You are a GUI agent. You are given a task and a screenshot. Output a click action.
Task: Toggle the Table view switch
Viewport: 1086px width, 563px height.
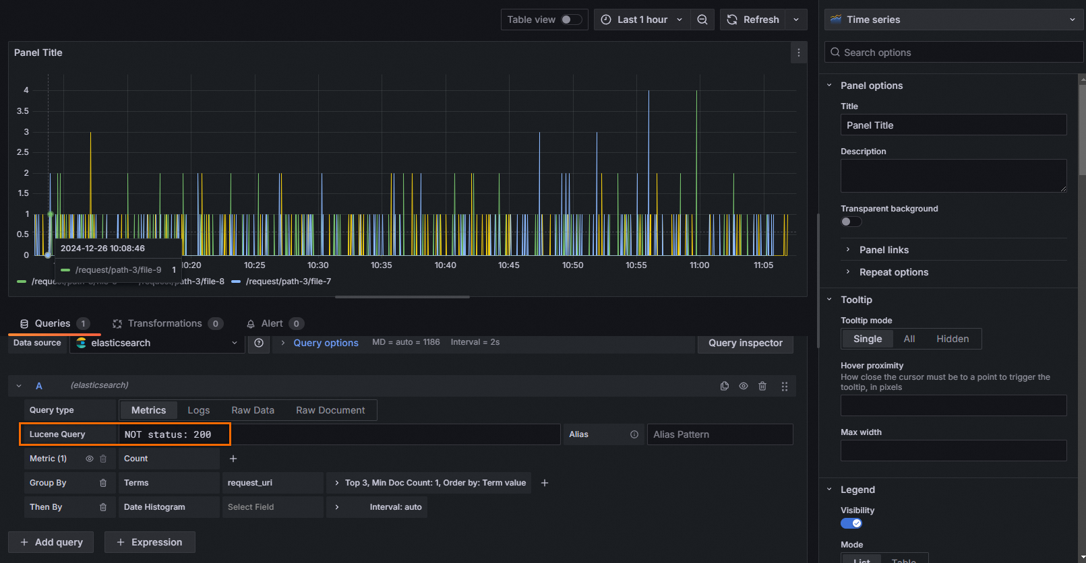(571, 20)
